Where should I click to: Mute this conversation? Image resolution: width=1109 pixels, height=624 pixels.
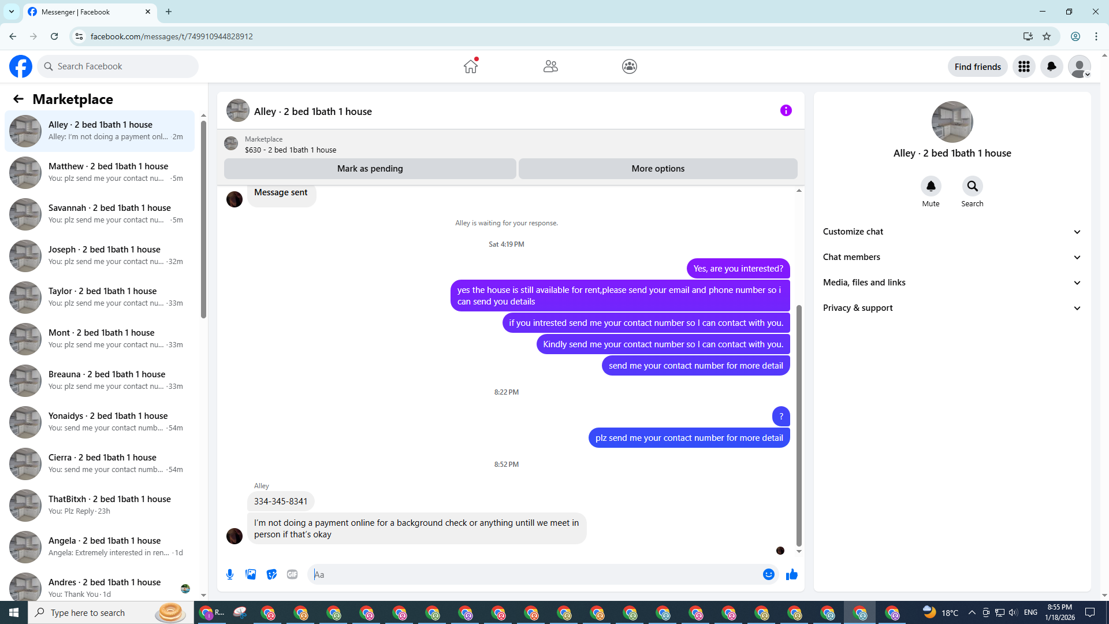931,186
